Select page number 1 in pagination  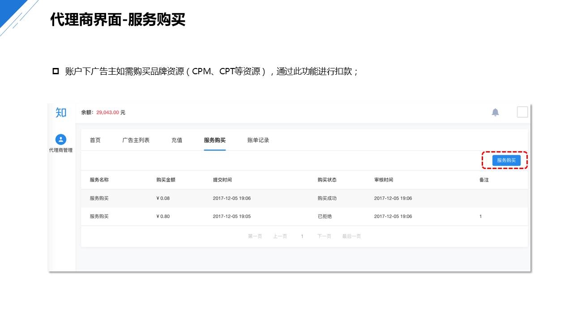302,236
